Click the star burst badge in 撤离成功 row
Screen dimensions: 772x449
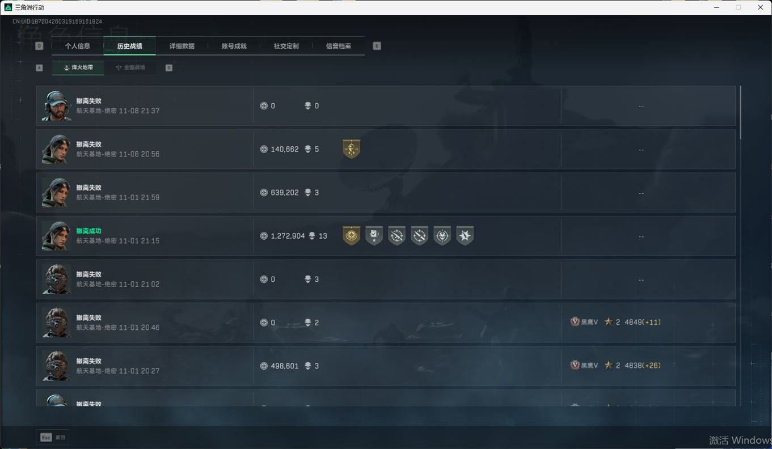coord(465,236)
